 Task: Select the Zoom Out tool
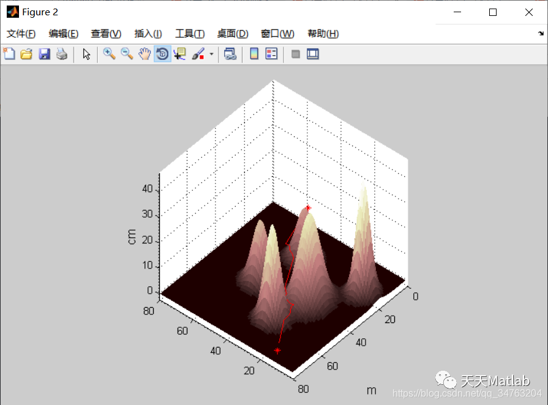(127, 54)
